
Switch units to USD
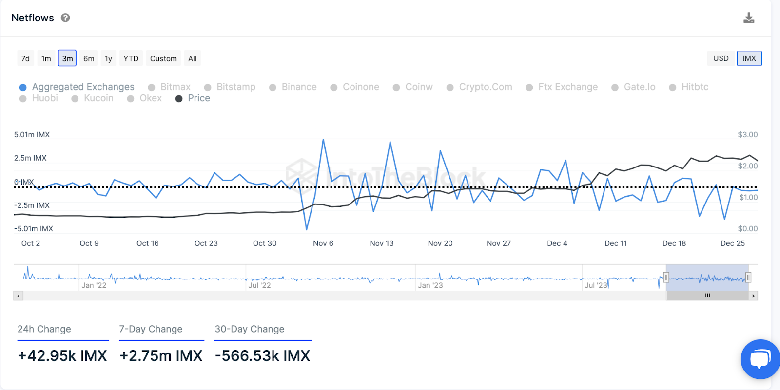(x=721, y=58)
